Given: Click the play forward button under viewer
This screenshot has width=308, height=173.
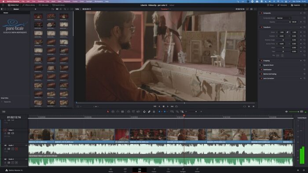Looking at the screenshot, I should [x=168, y=107].
